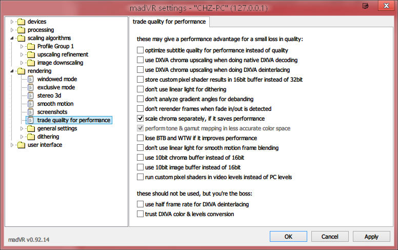398x250 pixels.
Task: Click the trade quality for performance page icon
Action: click(31, 120)
